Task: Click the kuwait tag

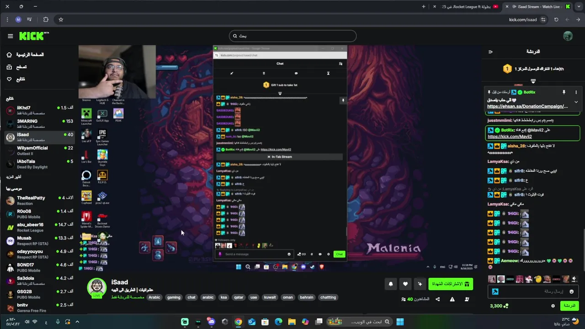Action: point(270,297)
